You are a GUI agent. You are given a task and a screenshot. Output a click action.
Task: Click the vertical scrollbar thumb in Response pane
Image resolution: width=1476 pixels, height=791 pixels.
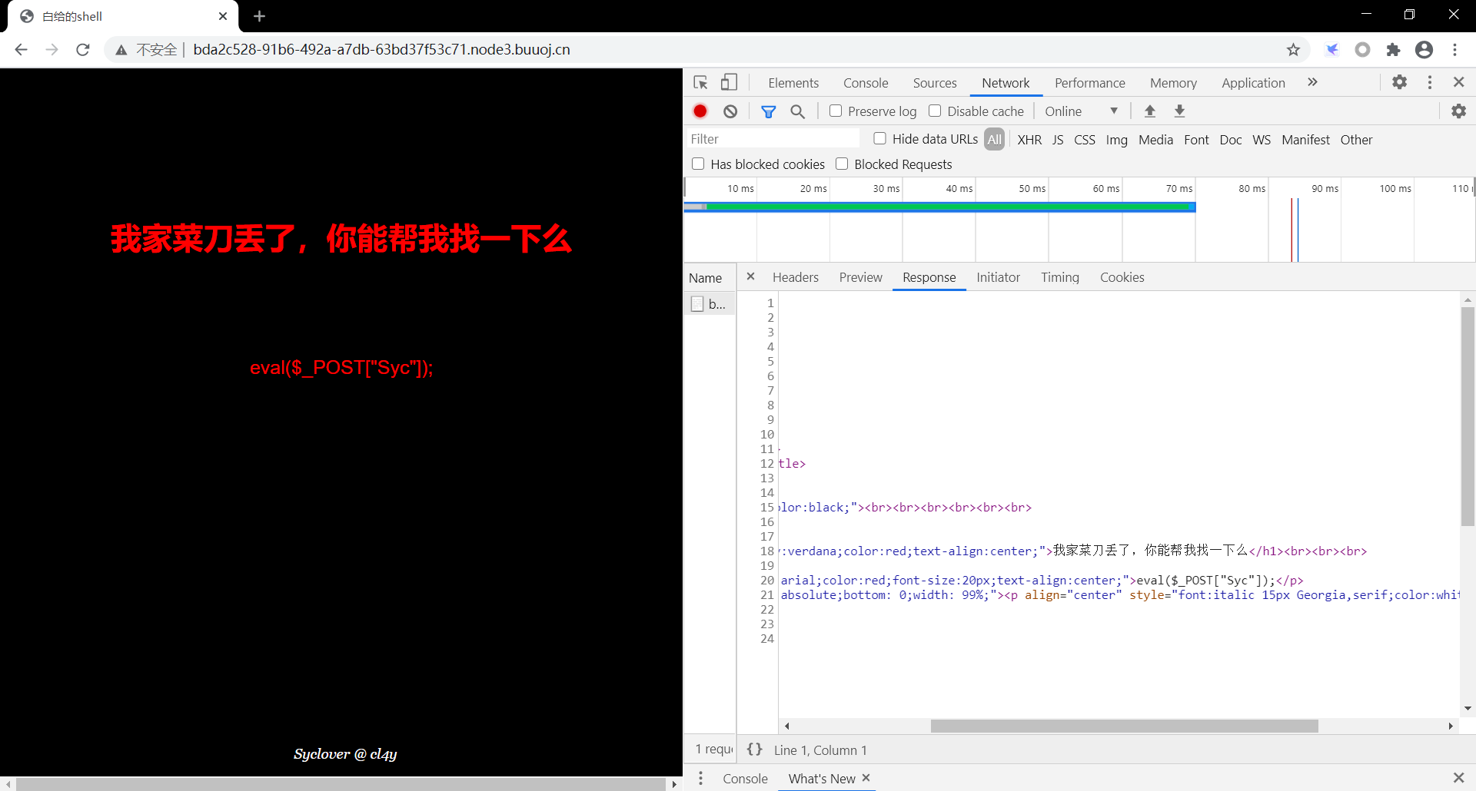click(1468, 416)
